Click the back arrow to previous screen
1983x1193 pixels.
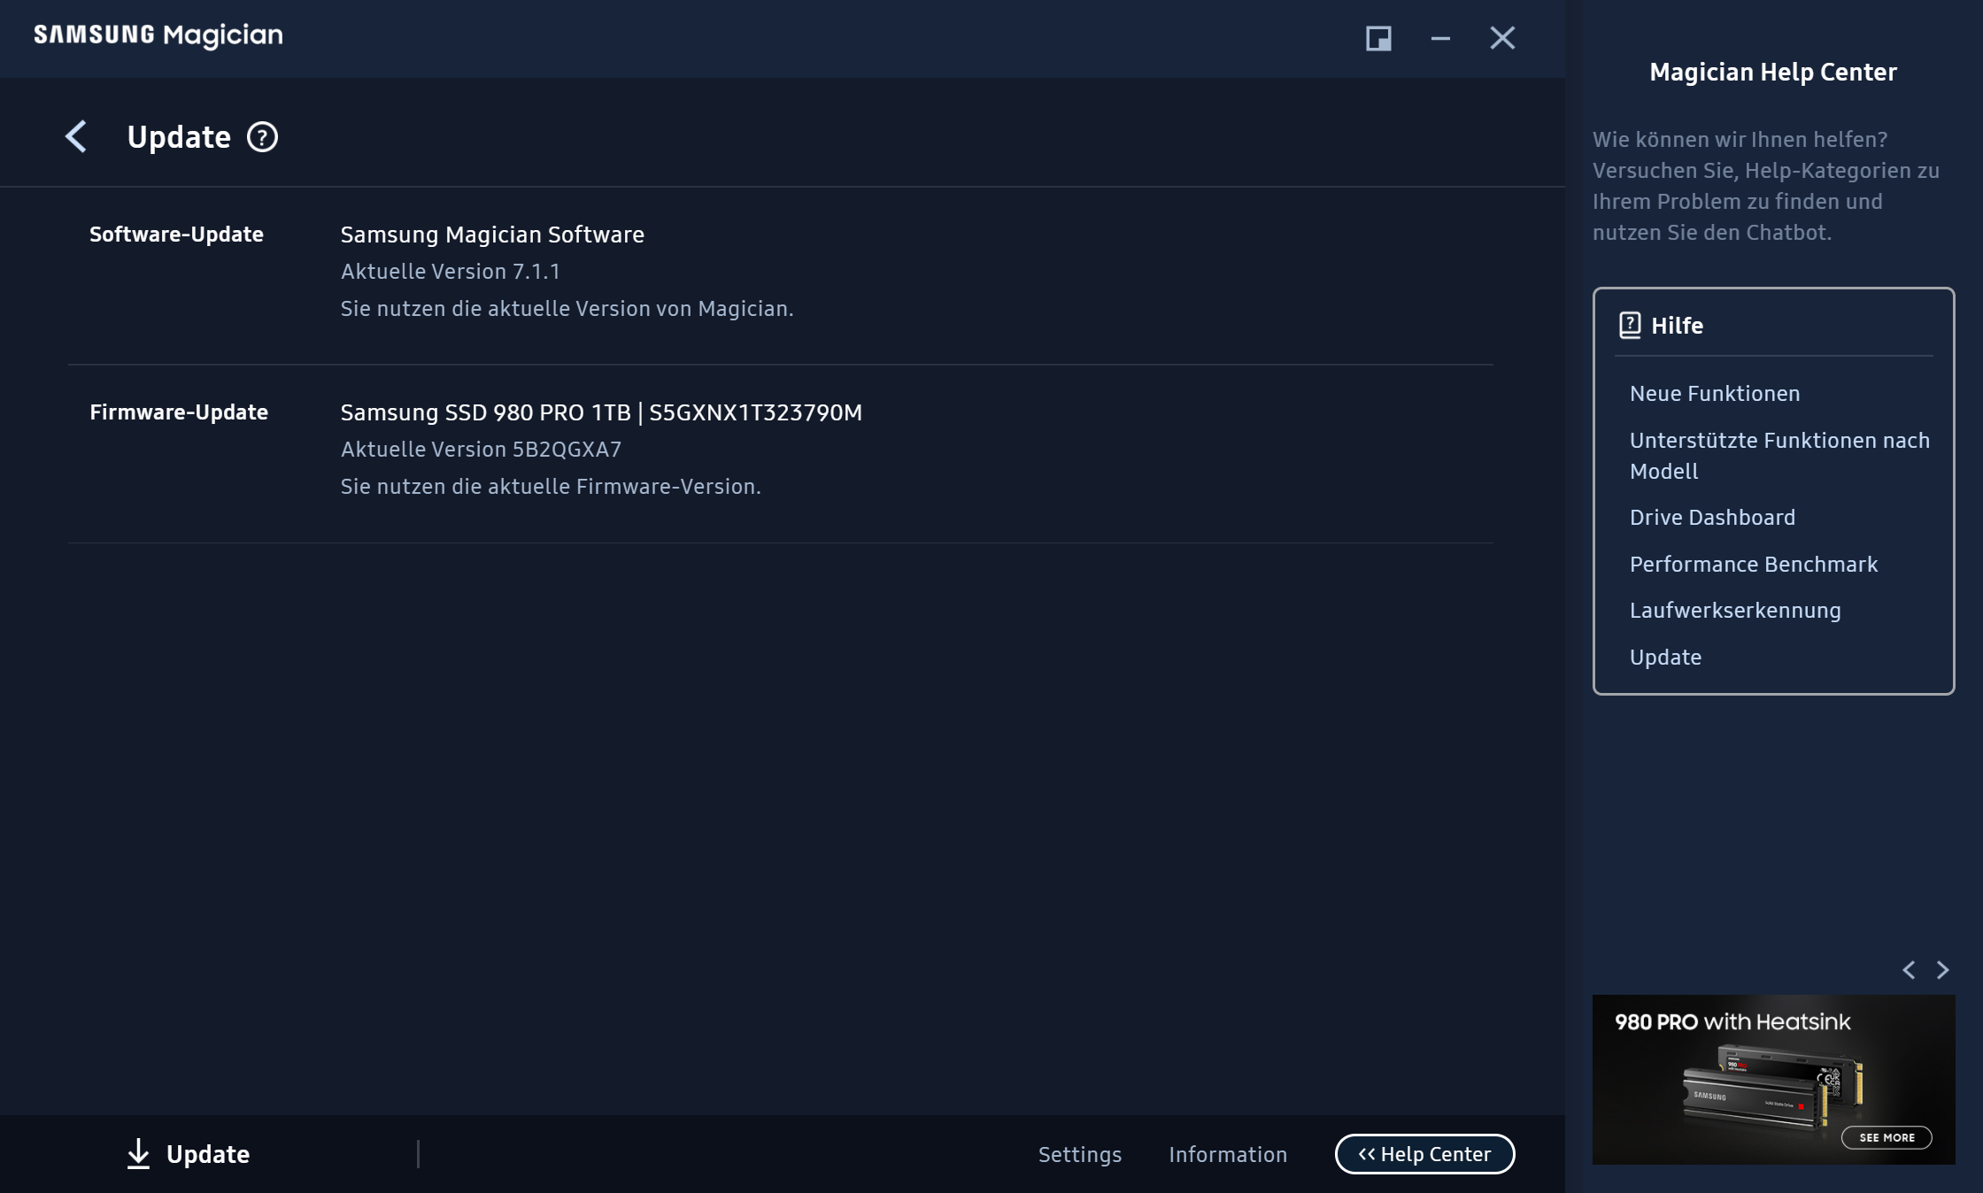[73, 136]
